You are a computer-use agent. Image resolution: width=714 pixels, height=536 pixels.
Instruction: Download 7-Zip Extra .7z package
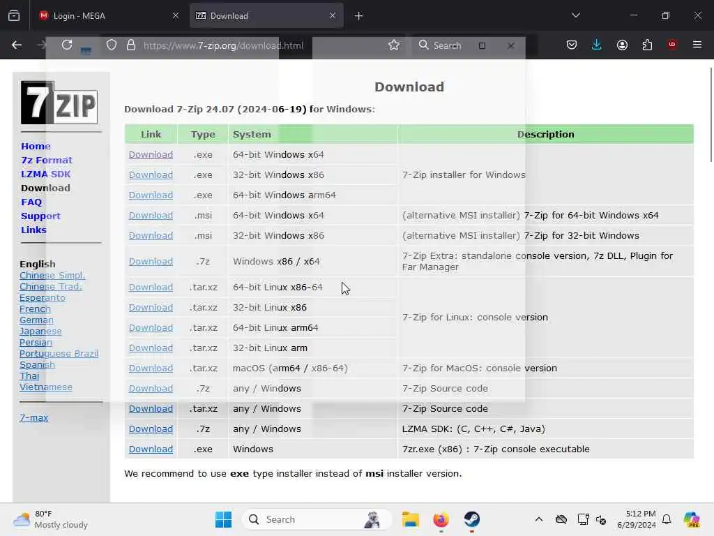151,262
